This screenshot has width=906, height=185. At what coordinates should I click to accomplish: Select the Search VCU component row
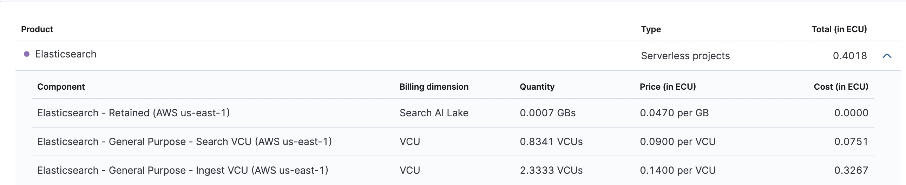pyautogui.click(x=453, y=142)
